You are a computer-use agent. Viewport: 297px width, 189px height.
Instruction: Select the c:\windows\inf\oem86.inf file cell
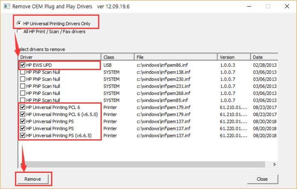pyautogui.click(x=162, y=65)
